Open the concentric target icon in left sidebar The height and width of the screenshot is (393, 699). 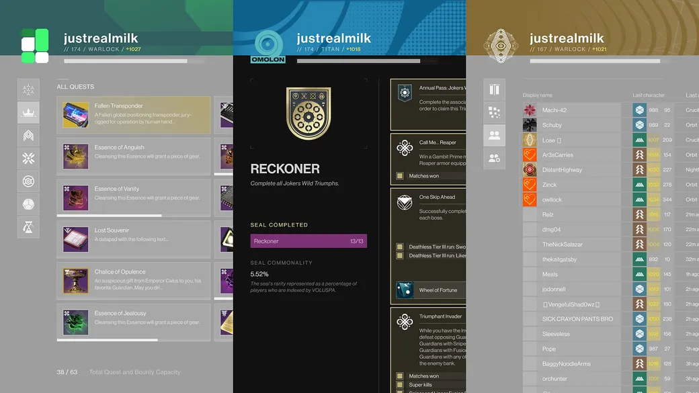28,181
